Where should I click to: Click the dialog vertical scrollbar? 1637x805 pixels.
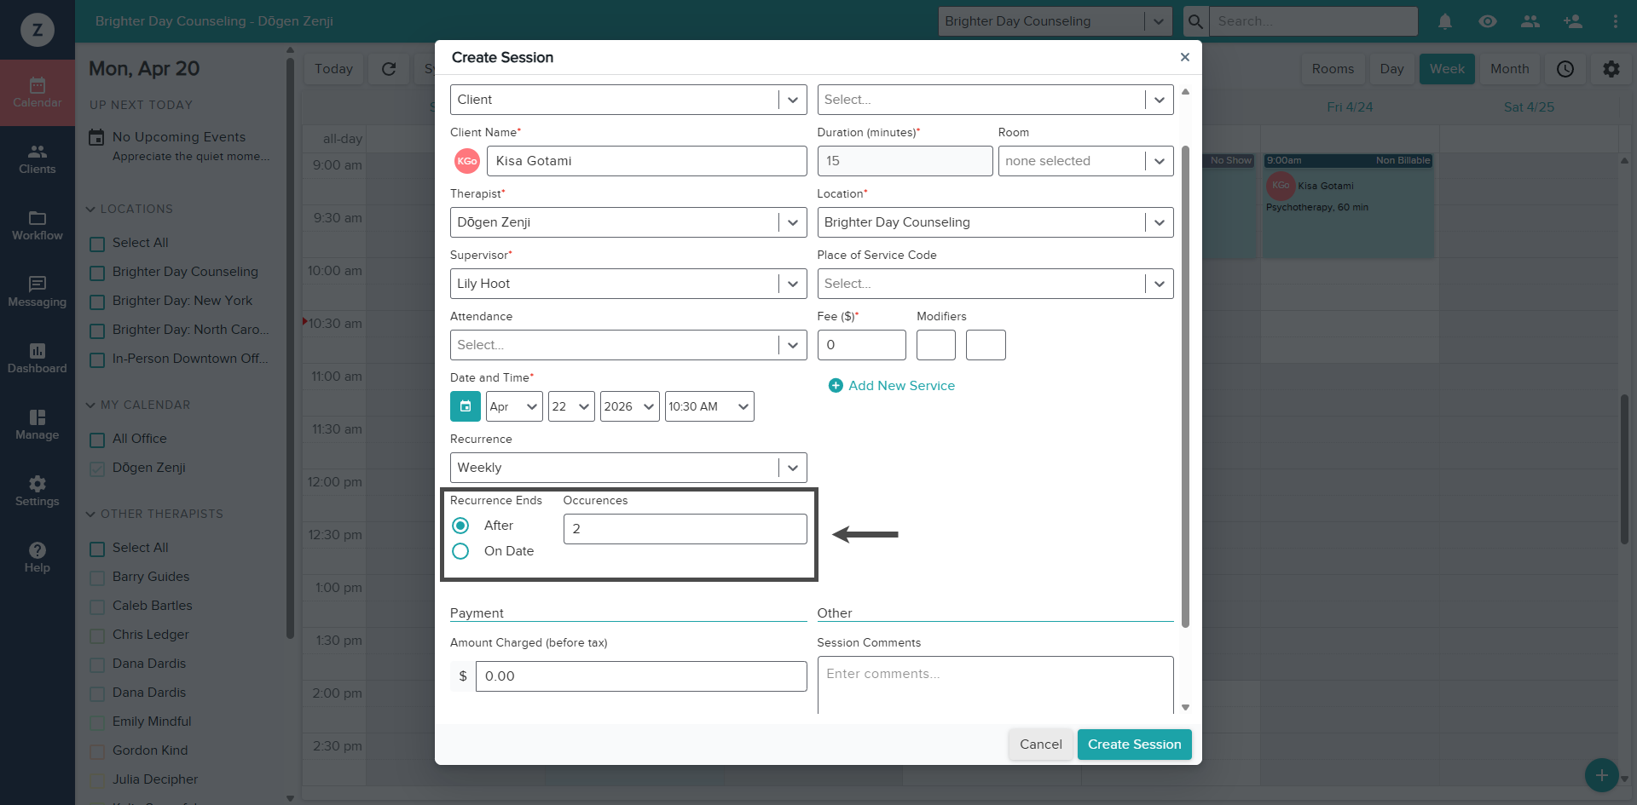click(1185, 386)
